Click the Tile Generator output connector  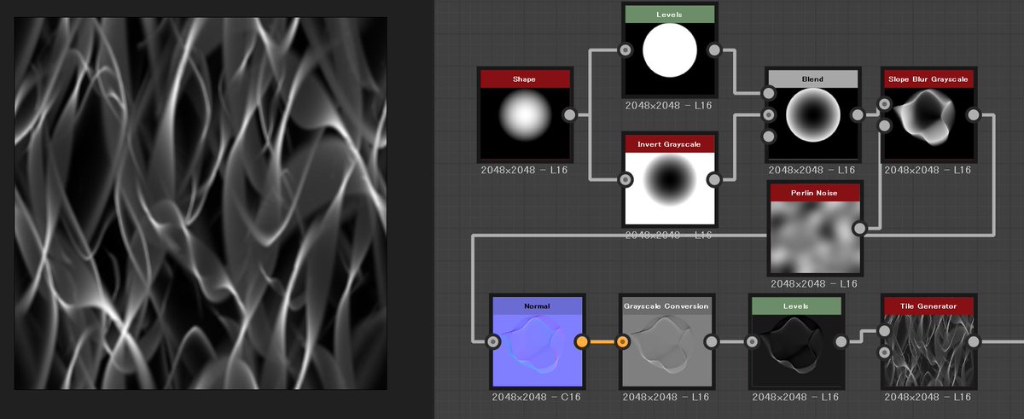(x=972, y=342)
